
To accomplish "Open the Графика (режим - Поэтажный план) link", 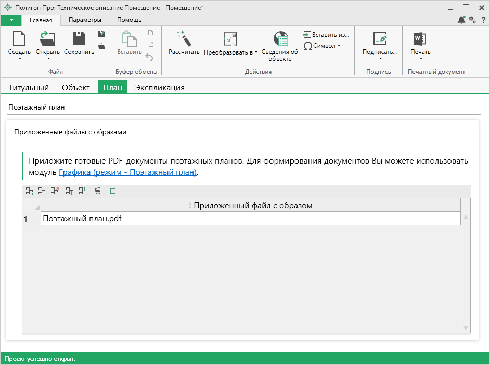I will pos(127,172).
